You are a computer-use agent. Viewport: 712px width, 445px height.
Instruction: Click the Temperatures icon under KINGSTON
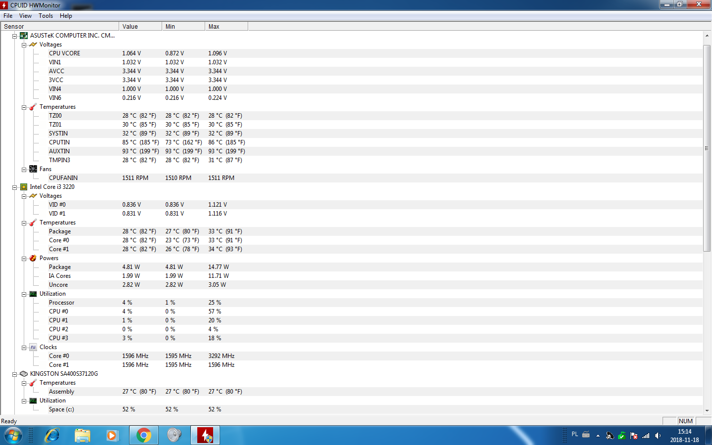pyautogui.click(x=33, y=383)
